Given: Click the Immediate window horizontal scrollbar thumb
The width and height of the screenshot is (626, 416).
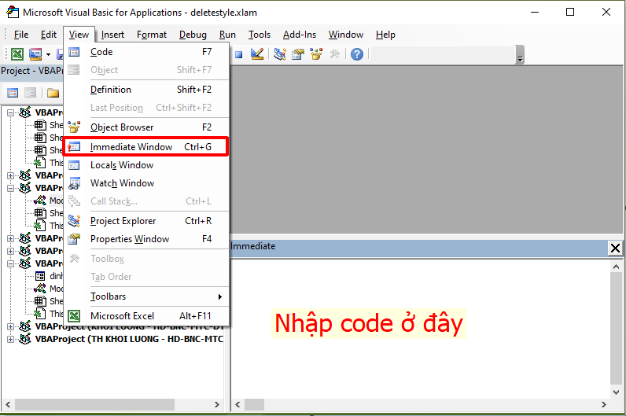Looking at the screenshot, I should [254, 404].
